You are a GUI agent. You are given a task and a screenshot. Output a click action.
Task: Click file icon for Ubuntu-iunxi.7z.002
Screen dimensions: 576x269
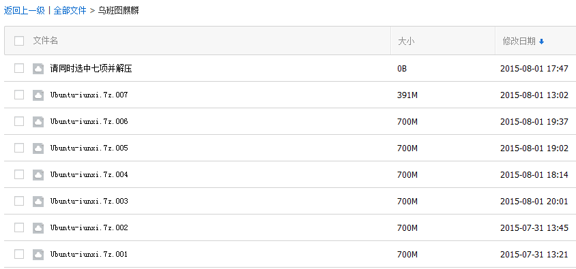[38, 228]
